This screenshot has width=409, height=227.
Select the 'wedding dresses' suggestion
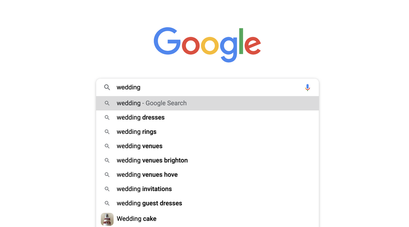[141, 117]
